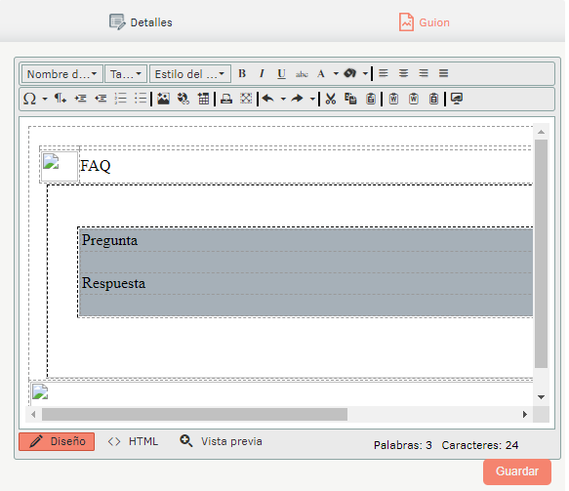Image resolution: width=569 pixels, height=491 pixels.
Task: Click the undo arrow icon
Action: point(268,99)
